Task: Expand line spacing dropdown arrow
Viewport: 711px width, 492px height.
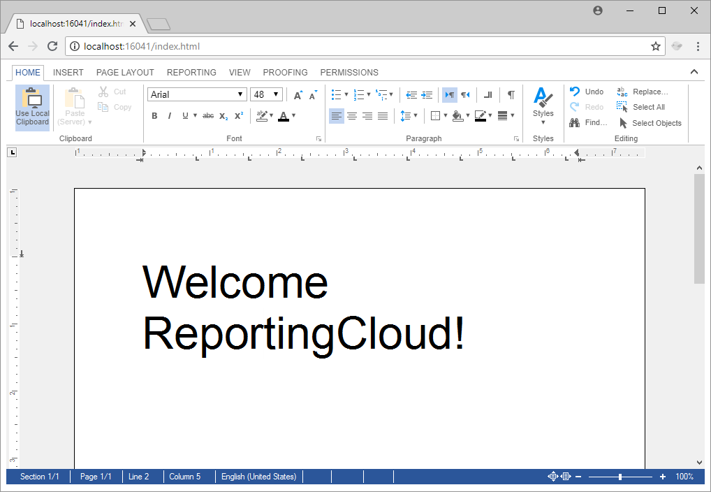Action: pos(416,116)
